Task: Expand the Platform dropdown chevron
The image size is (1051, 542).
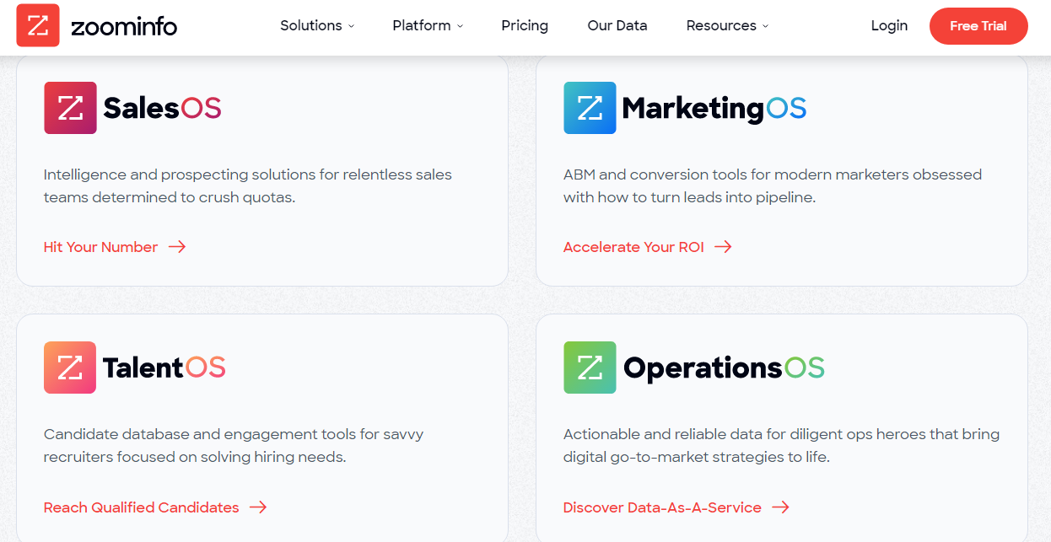Action: coord(461,26)
